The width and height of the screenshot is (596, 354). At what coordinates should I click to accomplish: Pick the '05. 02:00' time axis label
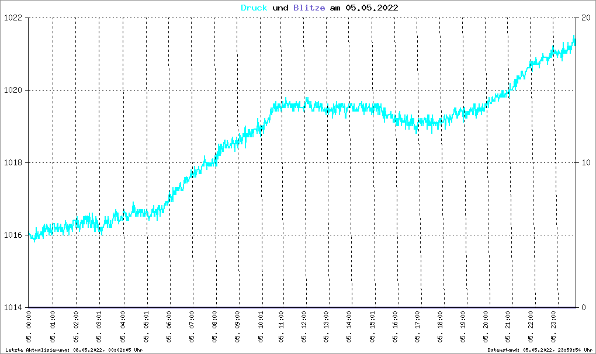pos(76,327)
